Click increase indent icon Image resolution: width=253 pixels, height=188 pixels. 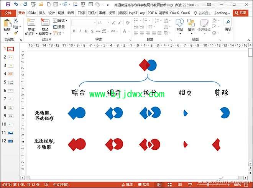pyautogui.click(x=142, y=26)
